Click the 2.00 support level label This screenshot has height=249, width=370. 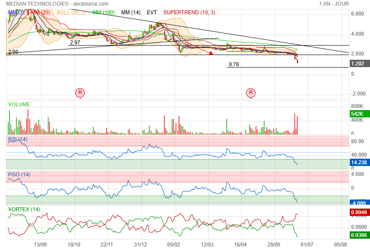[13, 52]
